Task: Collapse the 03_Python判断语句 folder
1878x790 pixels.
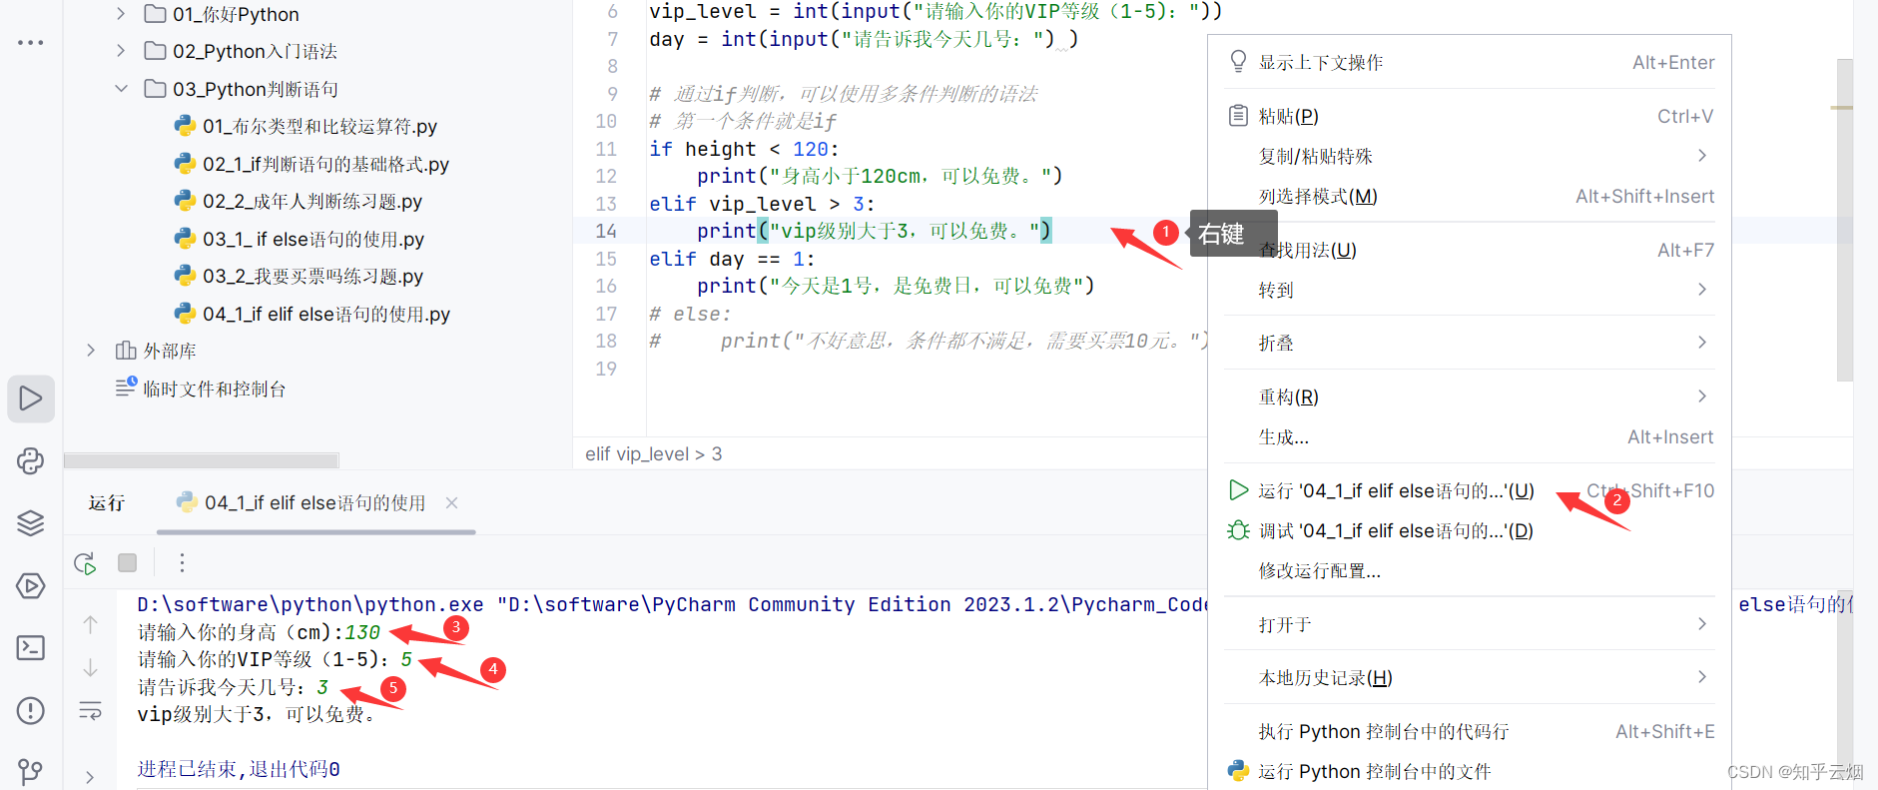Action: point(121,88)
